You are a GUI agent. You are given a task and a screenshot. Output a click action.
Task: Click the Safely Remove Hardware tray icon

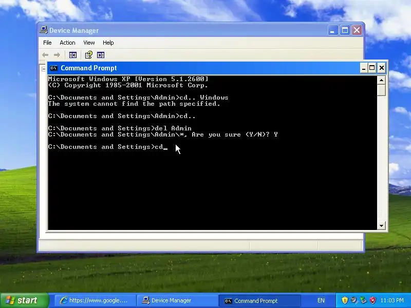363,300
